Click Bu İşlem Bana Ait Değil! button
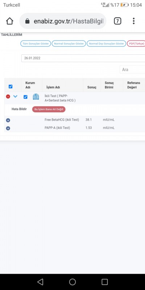145x290 pixels. click(x=49, y=109)
